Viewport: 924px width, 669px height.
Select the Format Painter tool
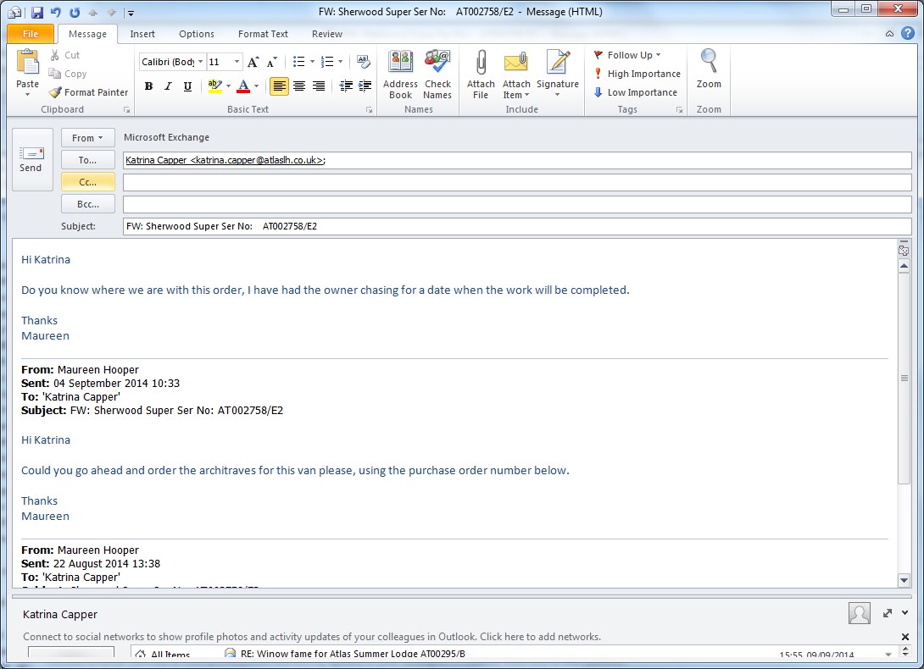88,92
